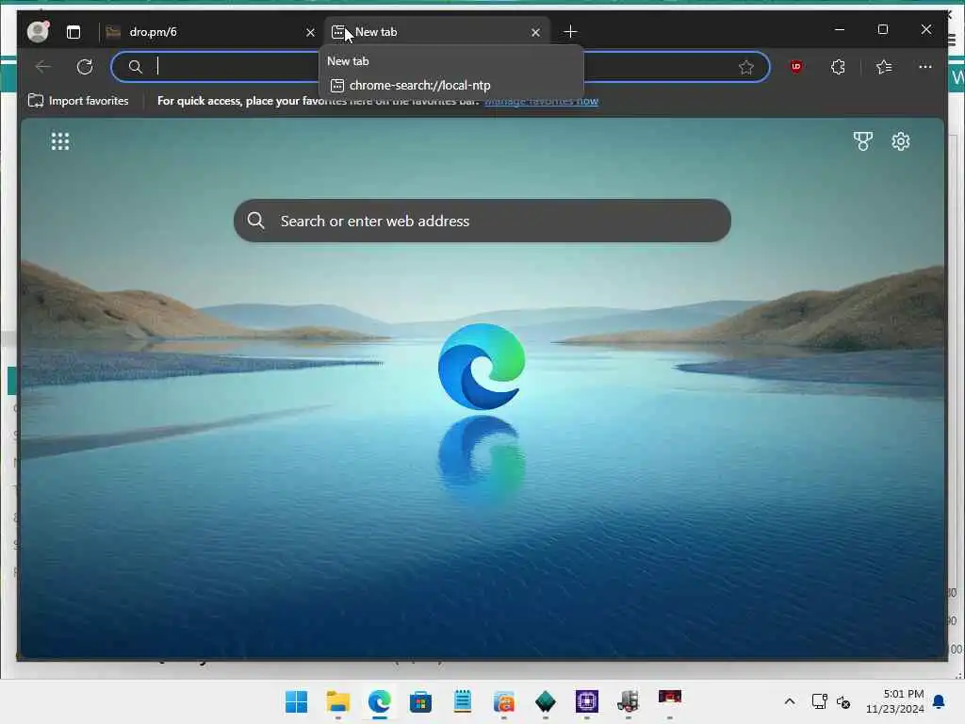
Task: Open the Edge profile avatar
Action: 38,31
